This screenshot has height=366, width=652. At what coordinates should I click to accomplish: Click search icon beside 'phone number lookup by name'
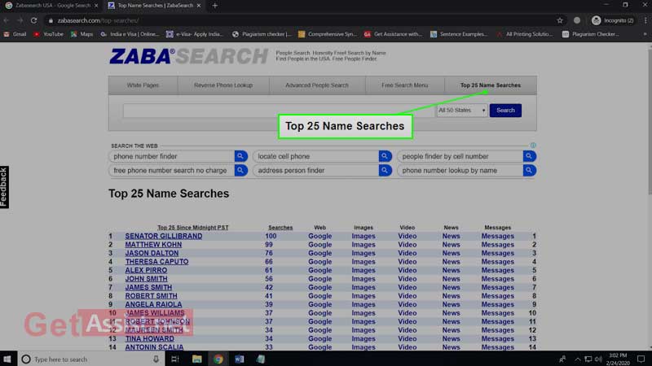[x=529, y=171]
